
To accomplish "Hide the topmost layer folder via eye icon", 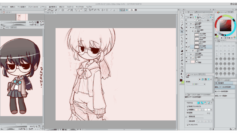I will (x=186, y=24).
